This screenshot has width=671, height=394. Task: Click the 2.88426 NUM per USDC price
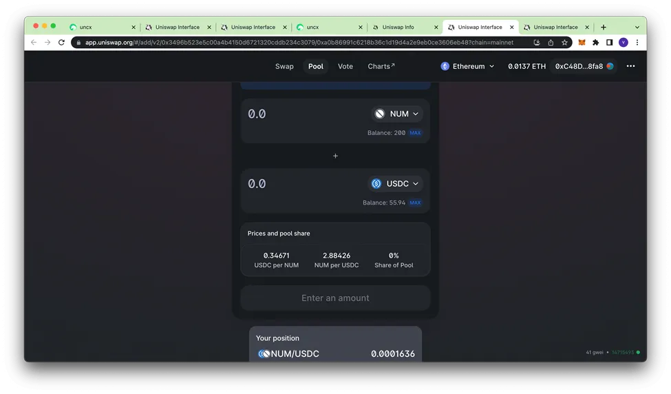pos(337,256)
